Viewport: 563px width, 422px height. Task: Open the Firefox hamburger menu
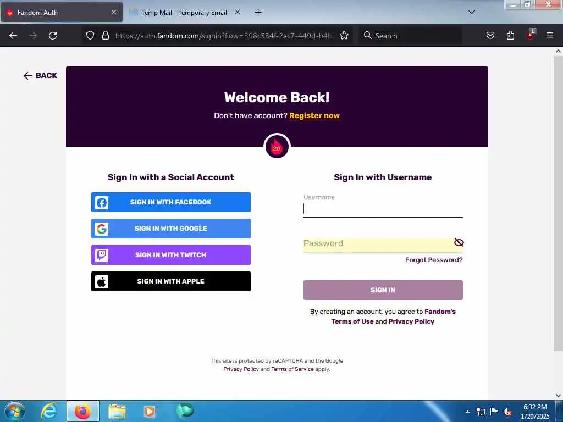click(550, 35)
